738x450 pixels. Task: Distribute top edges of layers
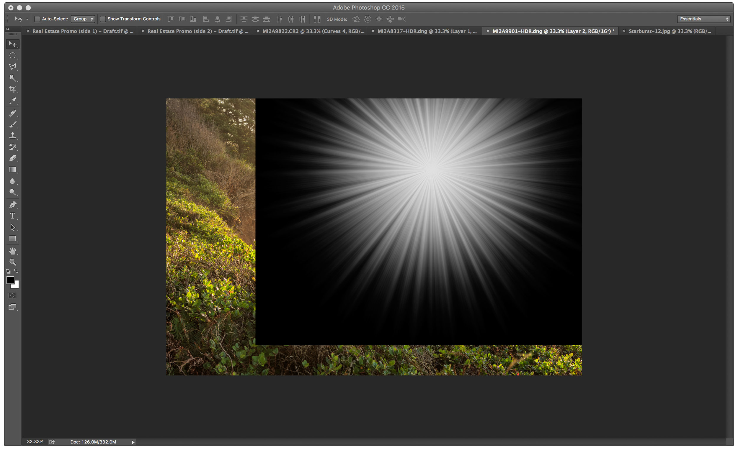[244, 19]
